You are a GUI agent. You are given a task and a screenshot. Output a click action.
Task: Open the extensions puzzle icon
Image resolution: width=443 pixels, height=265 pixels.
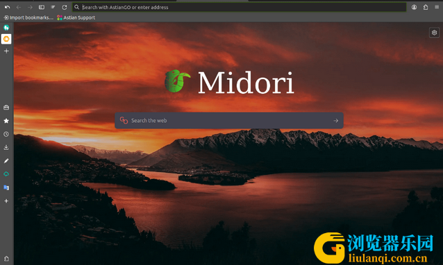pos(426,8)
